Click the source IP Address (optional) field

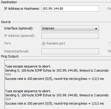point(70,36)
